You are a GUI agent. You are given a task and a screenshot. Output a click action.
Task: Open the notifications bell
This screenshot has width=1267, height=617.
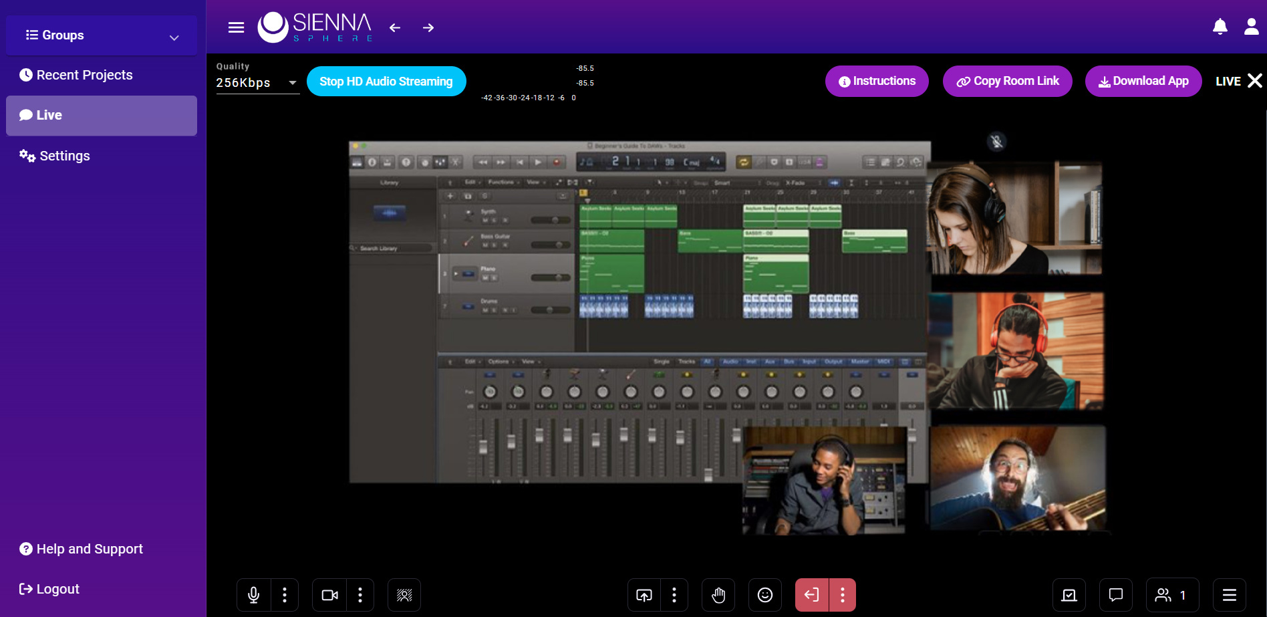1220,27
